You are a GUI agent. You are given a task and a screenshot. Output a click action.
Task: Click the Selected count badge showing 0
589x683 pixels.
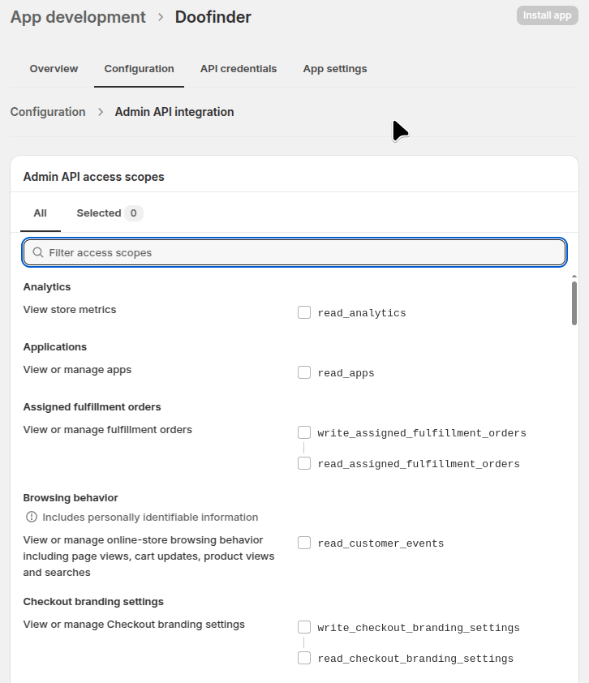click(x=133, y=213)
